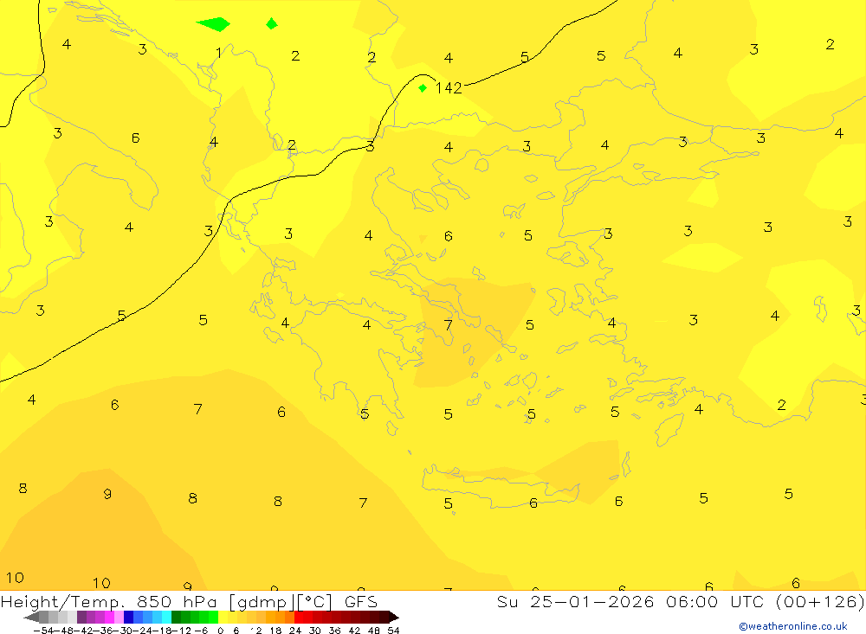Pick the dark maroon right-arrow end of the color scale
Screen dimensions: 866x634
click(394, 617)
